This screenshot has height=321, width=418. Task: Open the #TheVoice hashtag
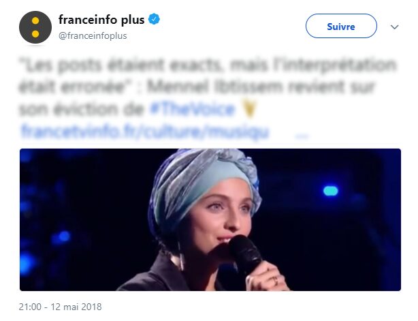tap(193, 109)
